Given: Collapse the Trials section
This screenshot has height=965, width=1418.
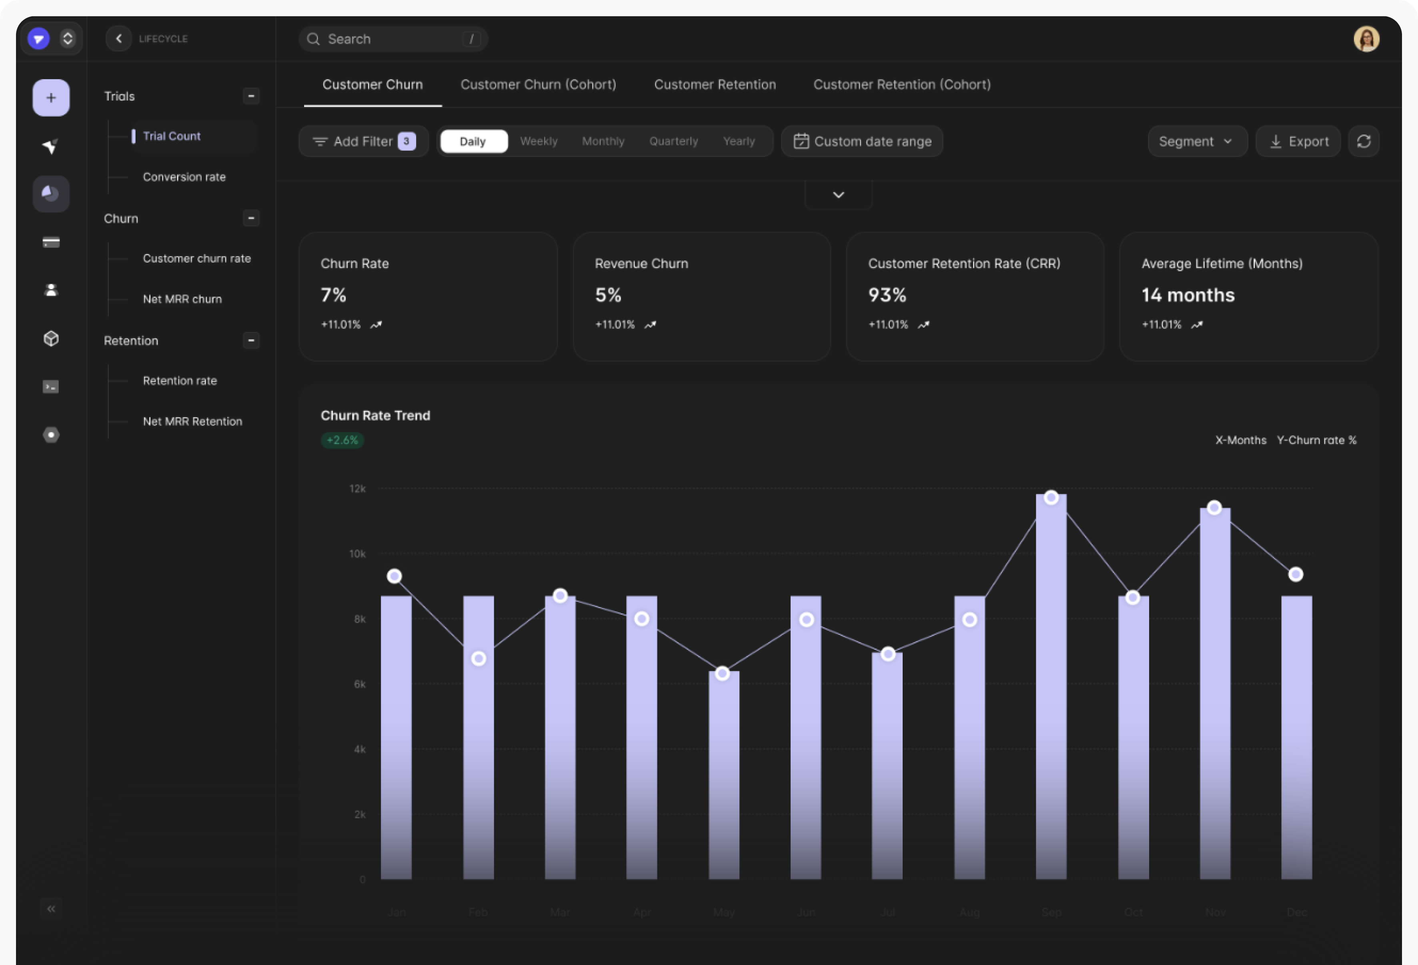Looking at the screenshot, I should coord(251,96).
